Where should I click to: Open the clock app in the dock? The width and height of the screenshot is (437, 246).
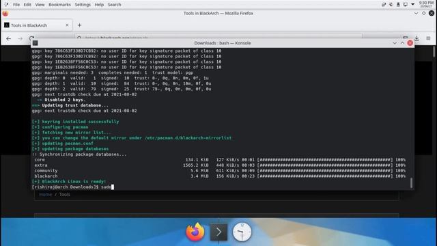click(x=242, y=232)
